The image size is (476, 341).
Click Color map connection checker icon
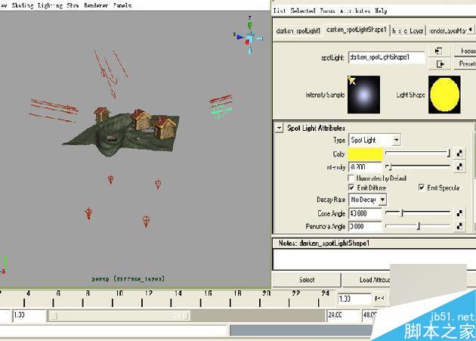click(460, 153)
